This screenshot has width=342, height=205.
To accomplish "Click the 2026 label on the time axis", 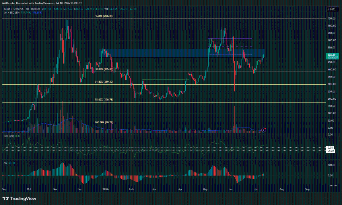I will pyautogui.click(x=105, y=189).
